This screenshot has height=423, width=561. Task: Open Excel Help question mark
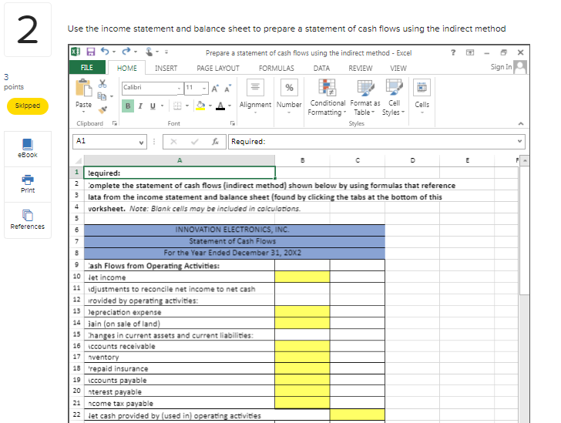pyautogui.click(x=453, y=52)
